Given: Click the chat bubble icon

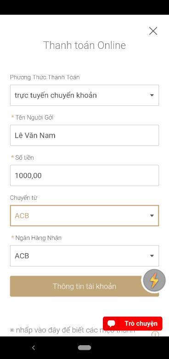Looking at the screenshot, I should [x=112, y=324].
